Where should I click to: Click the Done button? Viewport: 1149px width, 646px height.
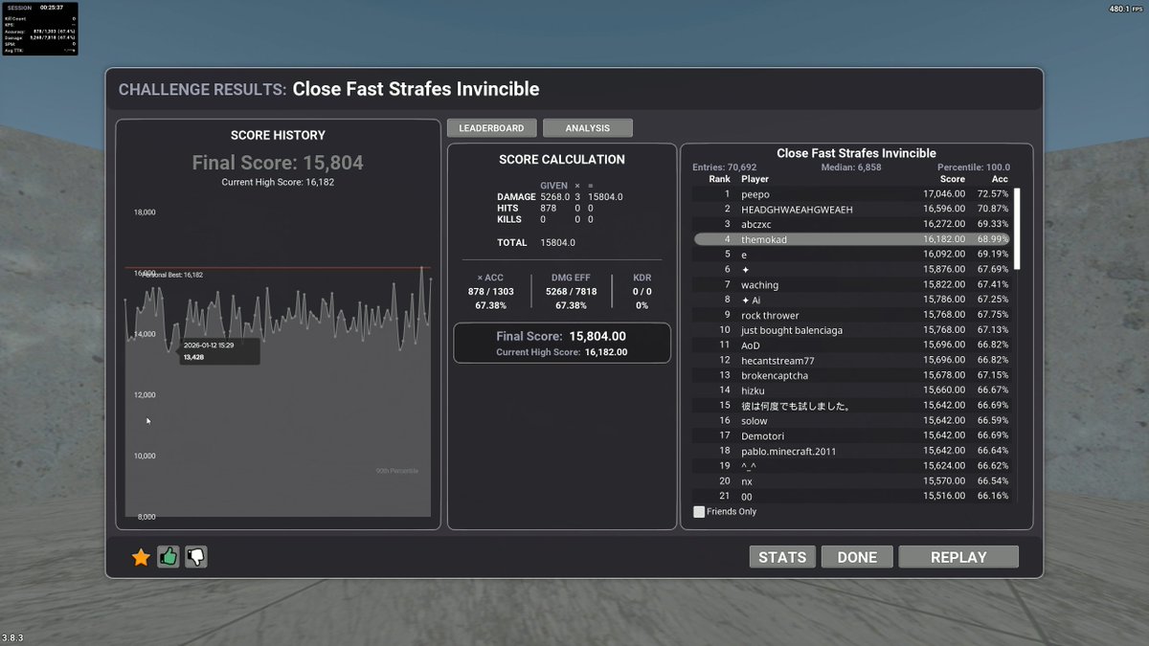857,557
